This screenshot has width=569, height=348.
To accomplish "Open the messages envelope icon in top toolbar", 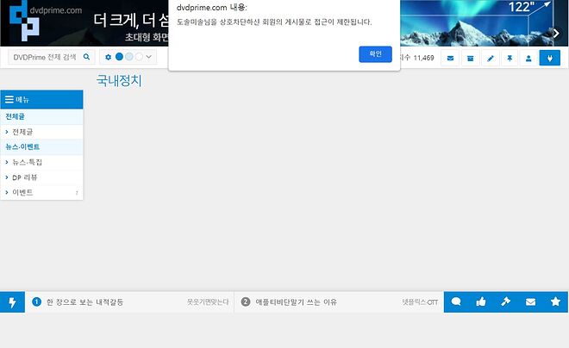I will click(x=450, y=58).
